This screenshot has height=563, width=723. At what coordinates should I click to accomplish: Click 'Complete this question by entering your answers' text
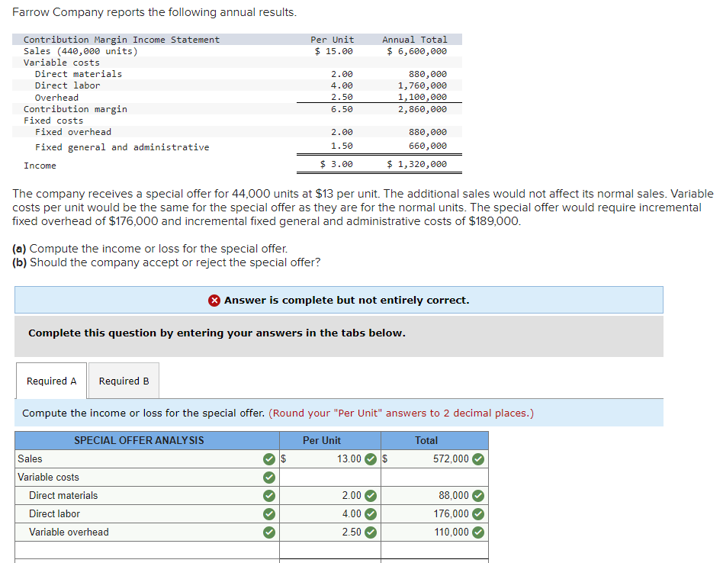(x=217, y=333)
